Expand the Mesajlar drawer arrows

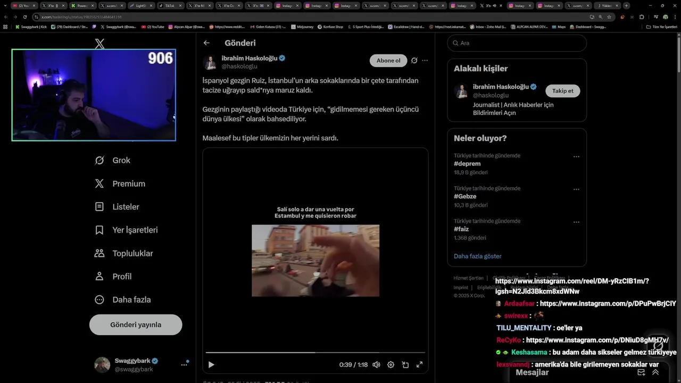pyautogui.click(x=655, y=372)
